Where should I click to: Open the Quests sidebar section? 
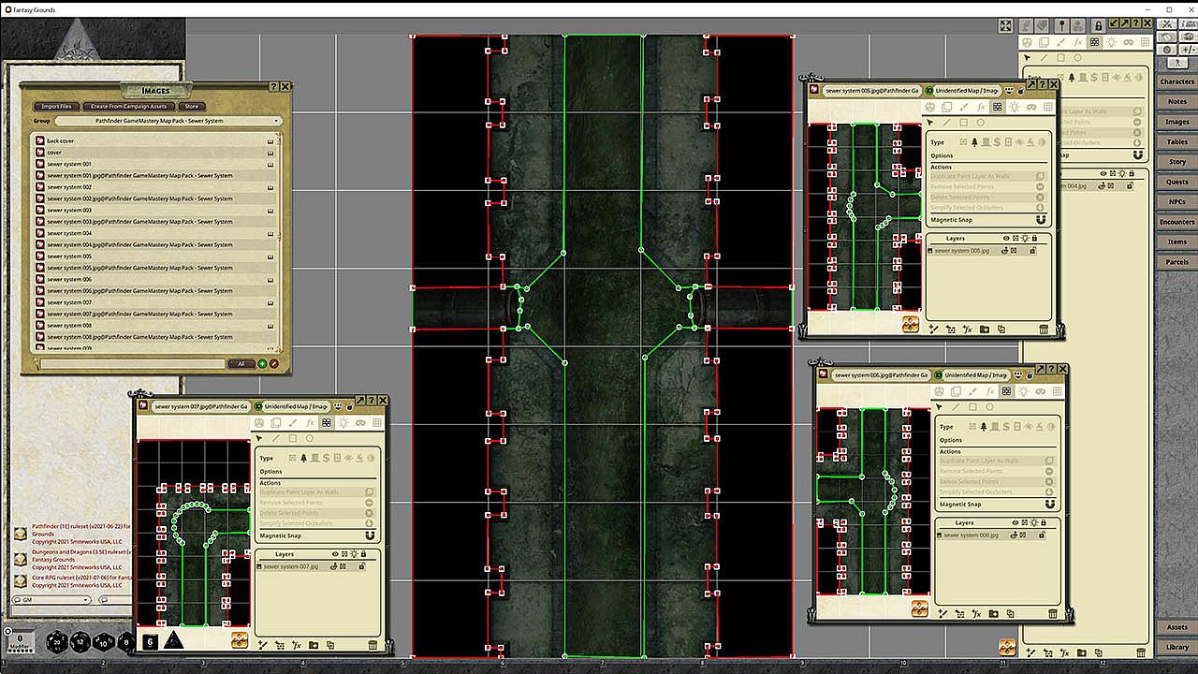1176,182
